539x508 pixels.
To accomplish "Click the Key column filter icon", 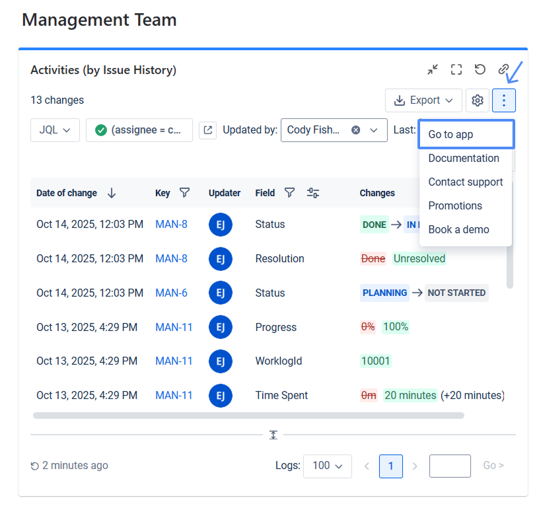I will [185, 193].
